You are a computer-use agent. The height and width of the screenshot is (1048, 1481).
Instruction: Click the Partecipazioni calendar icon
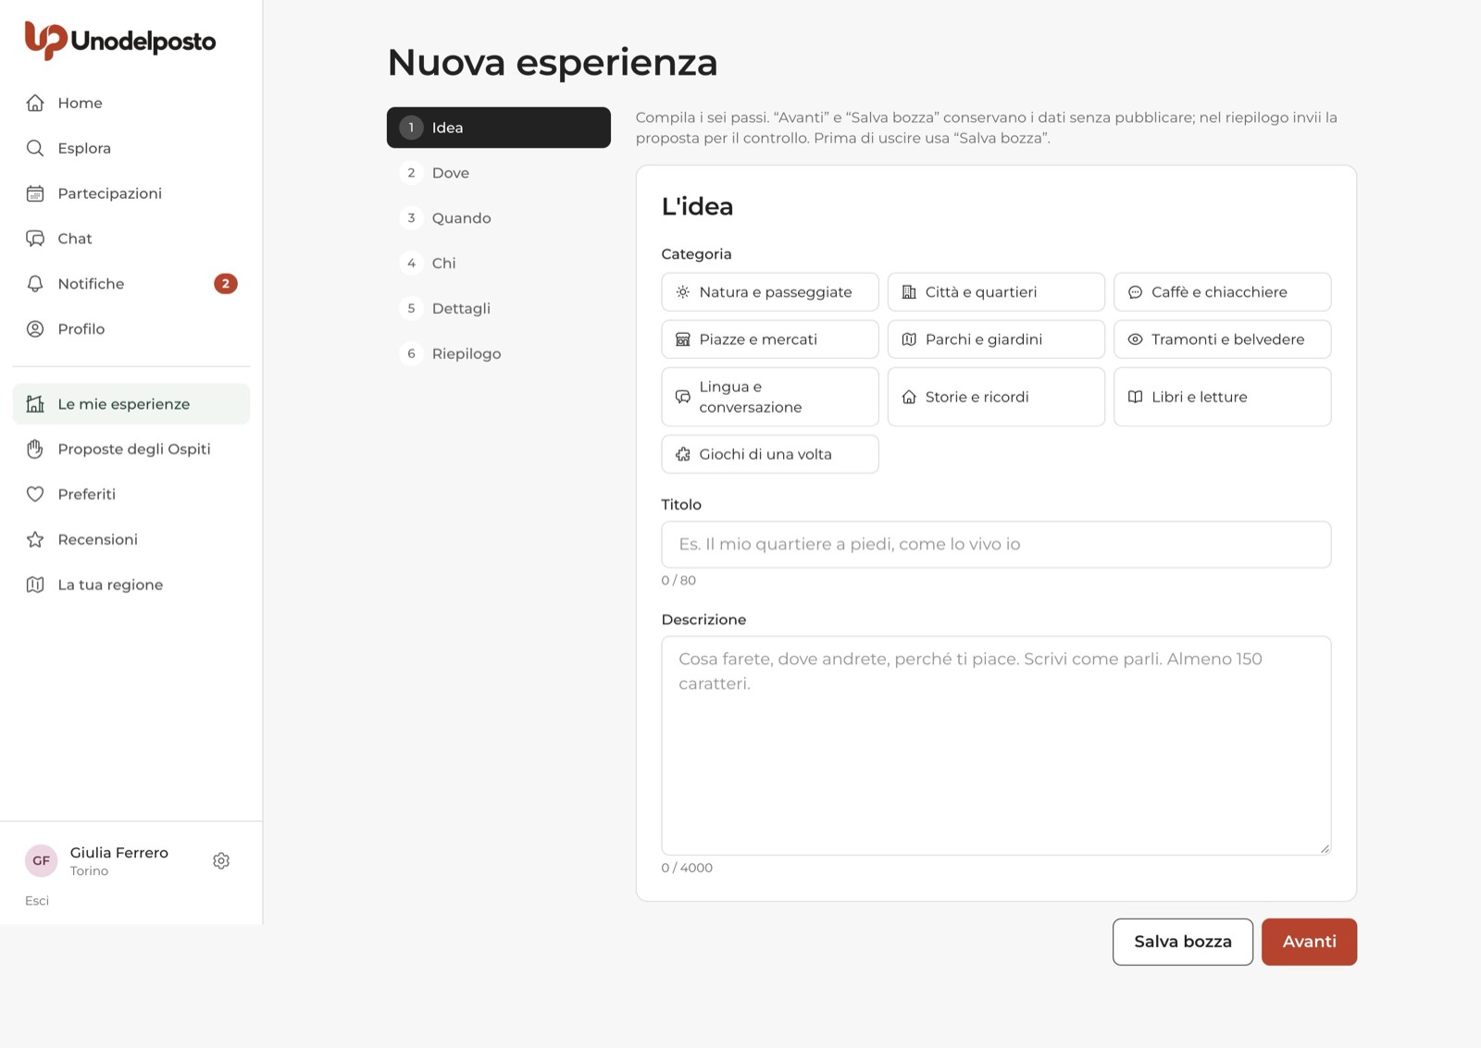pyautogui.click(x=35, y=193)
